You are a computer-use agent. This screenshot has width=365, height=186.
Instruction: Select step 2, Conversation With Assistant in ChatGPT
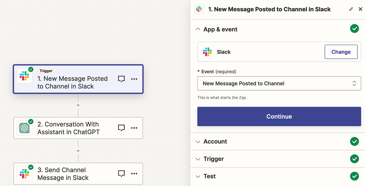coord(73,128)
